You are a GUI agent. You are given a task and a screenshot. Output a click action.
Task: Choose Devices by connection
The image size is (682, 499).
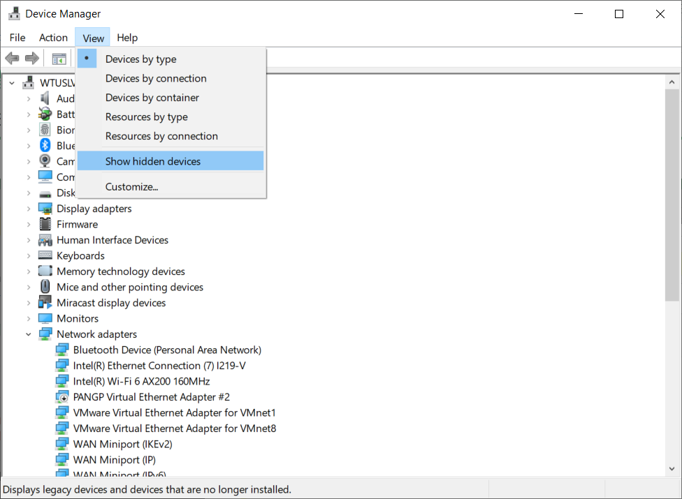click(170, 78)
